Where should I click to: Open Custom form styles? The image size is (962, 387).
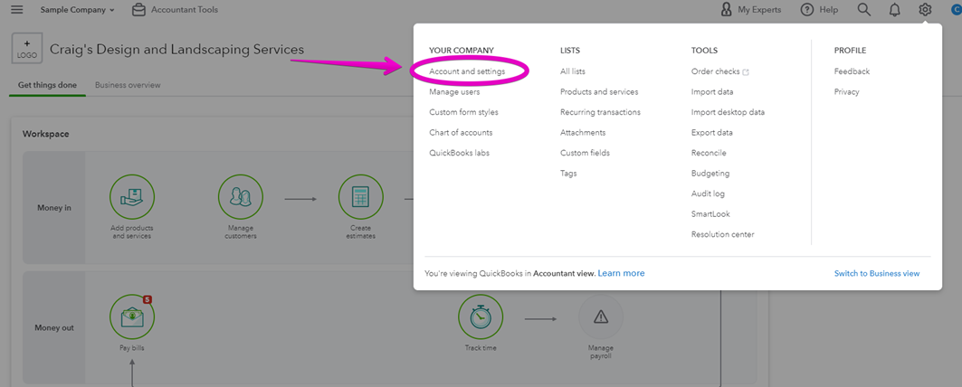464,112
